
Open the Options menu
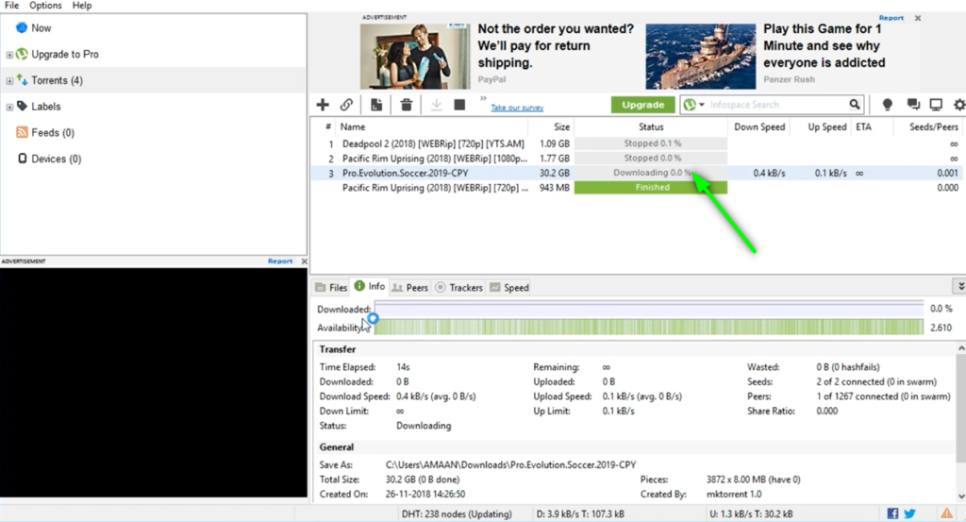[45, 6]
